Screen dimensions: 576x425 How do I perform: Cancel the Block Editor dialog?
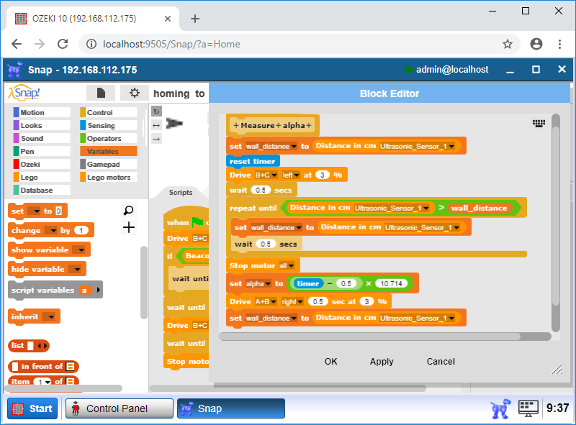click(441, 362)
